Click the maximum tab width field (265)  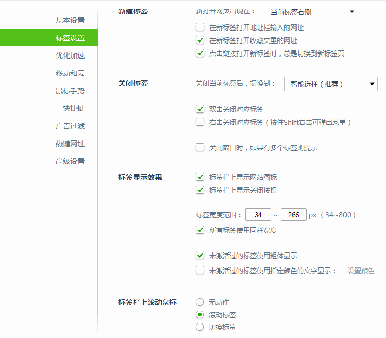point(293,215)
